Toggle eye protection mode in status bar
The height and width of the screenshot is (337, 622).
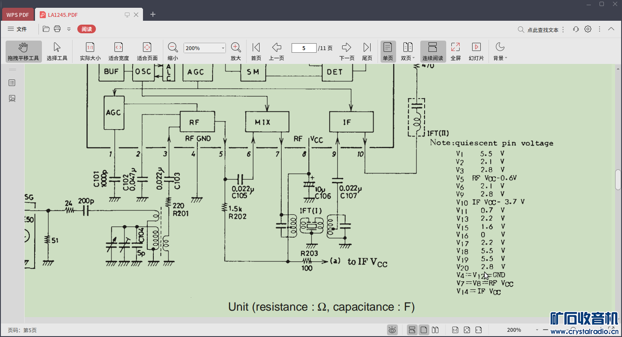[x=392, y=330]
